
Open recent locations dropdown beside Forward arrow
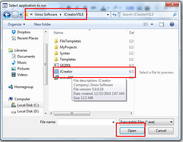coord(21,15)
